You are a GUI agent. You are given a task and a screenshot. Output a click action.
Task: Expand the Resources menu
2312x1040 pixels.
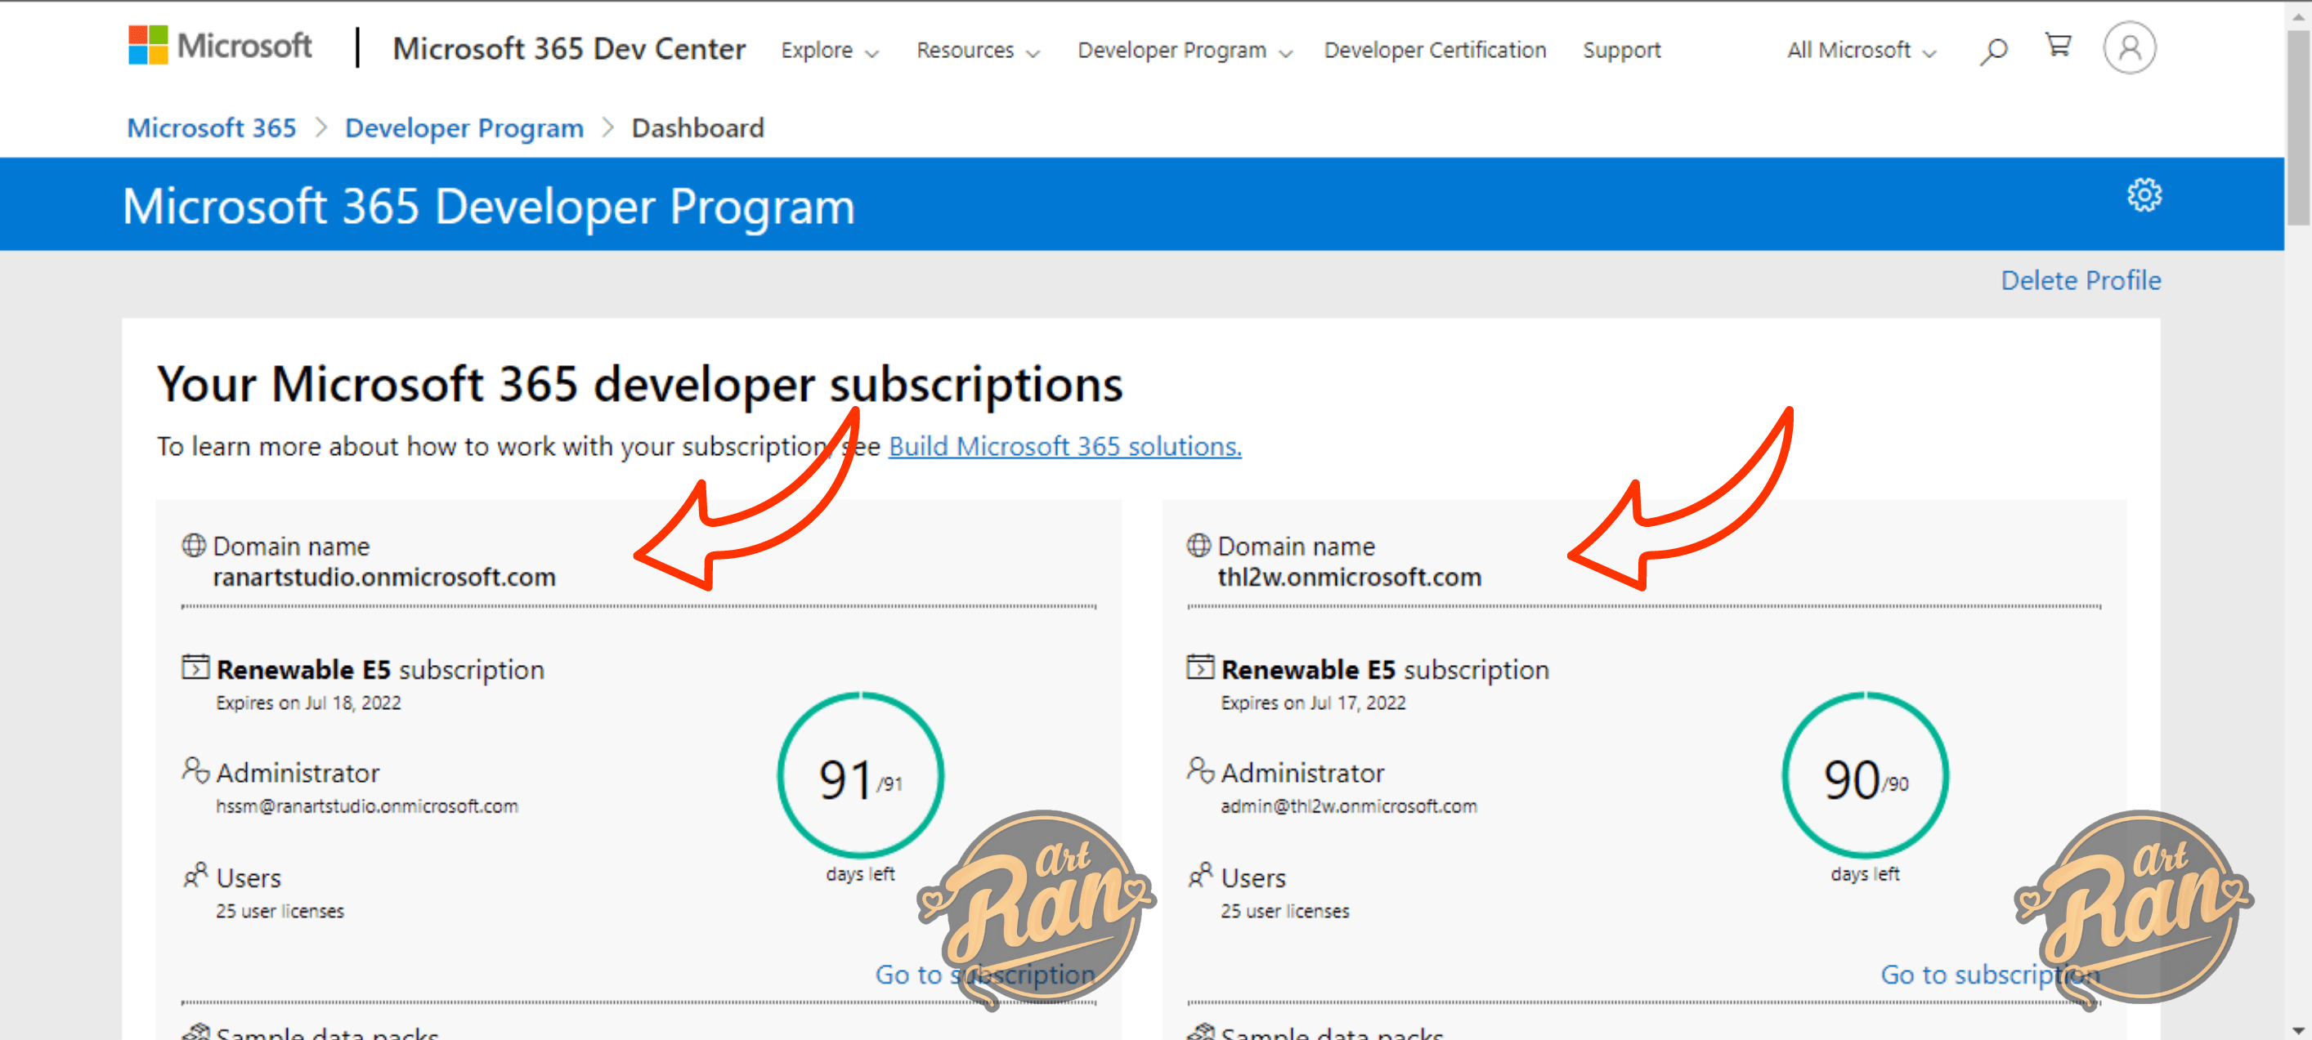pos(978,50)
